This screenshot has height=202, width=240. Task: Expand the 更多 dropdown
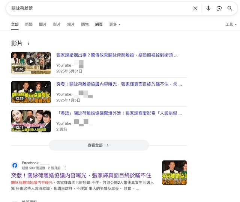[x=115, y=24]
